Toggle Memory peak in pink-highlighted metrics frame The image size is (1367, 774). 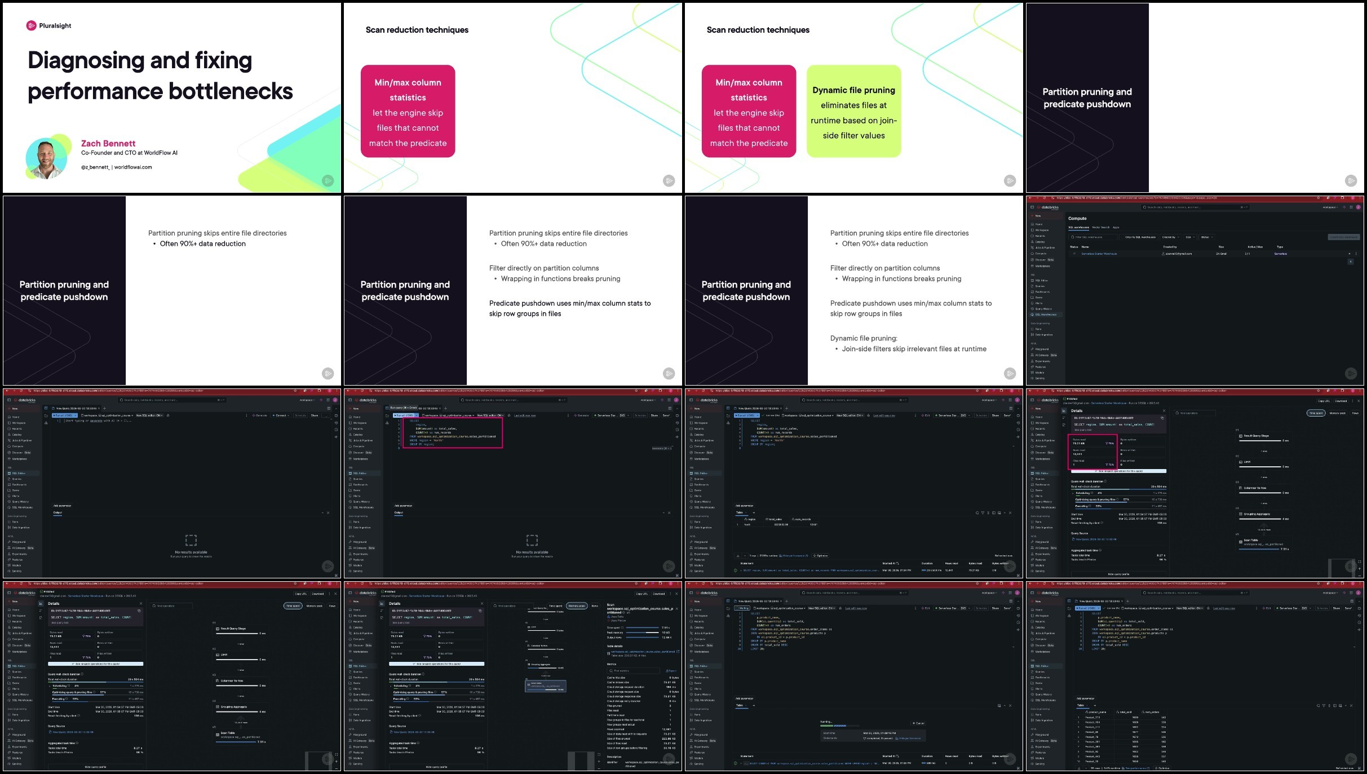pyautogui.click(x=1338, y=413)
